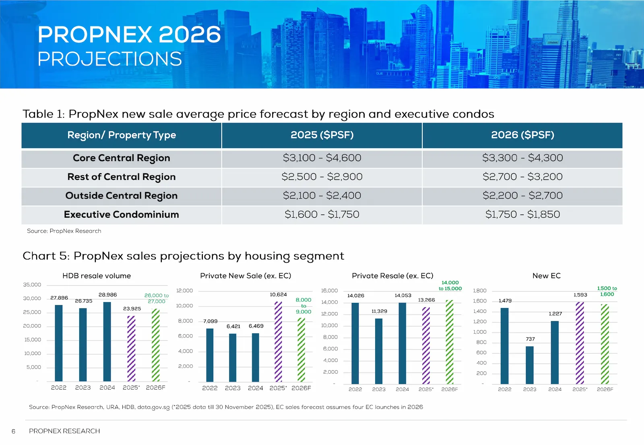The width and height of the screenshot is (644, 445).
Task: Click the '$2,500 - $2,900' cell
Action: (322, 177)
